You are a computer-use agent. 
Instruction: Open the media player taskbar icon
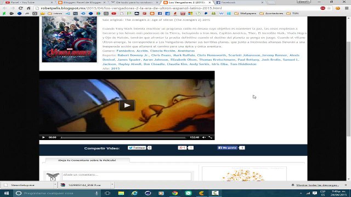click(161, 193)
